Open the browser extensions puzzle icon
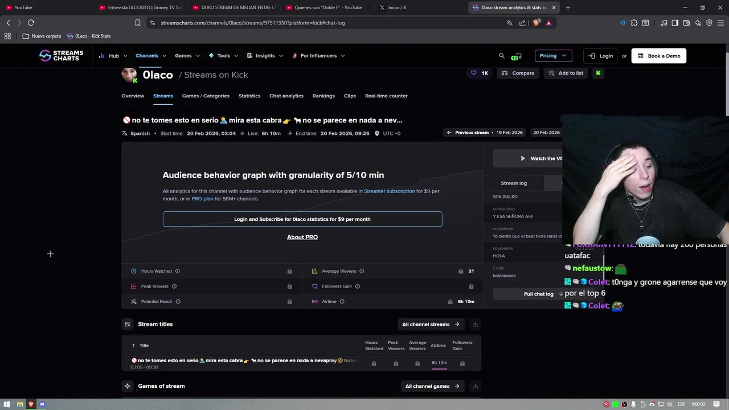729x410 pixels. tap(634, 23)
